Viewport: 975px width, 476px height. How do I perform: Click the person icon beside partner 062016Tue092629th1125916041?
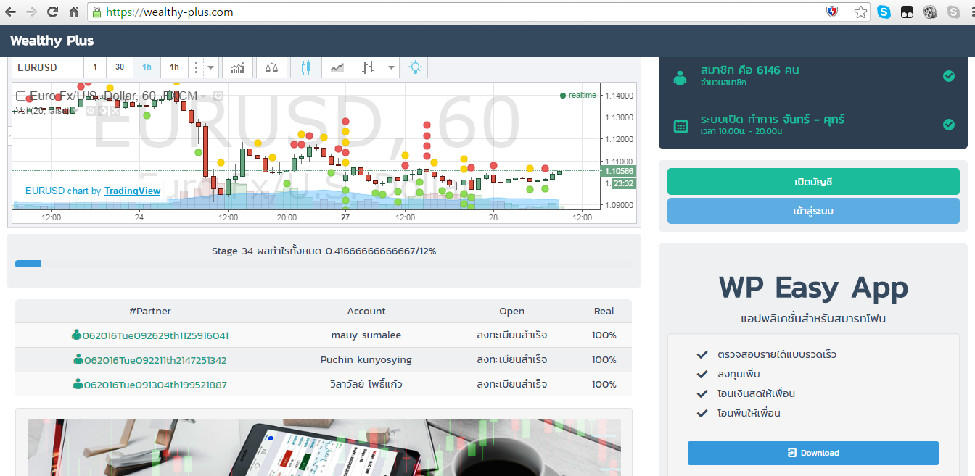click(x=77, y=335)
